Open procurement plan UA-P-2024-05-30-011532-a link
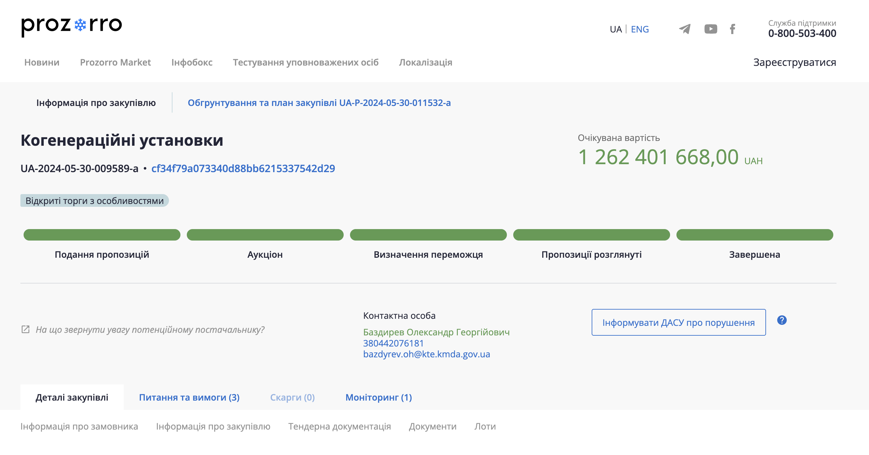Screen dimensions: 869x455 [319, 103]
